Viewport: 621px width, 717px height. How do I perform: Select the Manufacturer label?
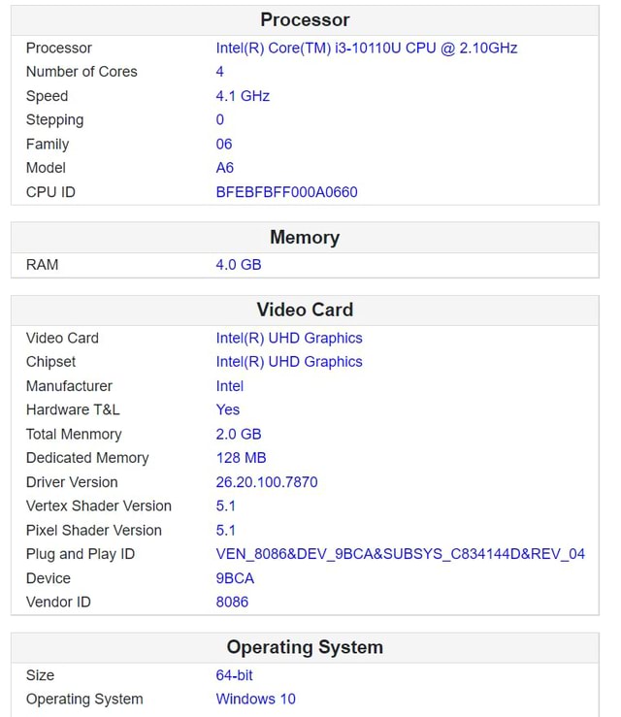pyautogui.click(x=69, y=386)
